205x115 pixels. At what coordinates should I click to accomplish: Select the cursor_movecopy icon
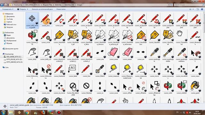coord(168,69)
